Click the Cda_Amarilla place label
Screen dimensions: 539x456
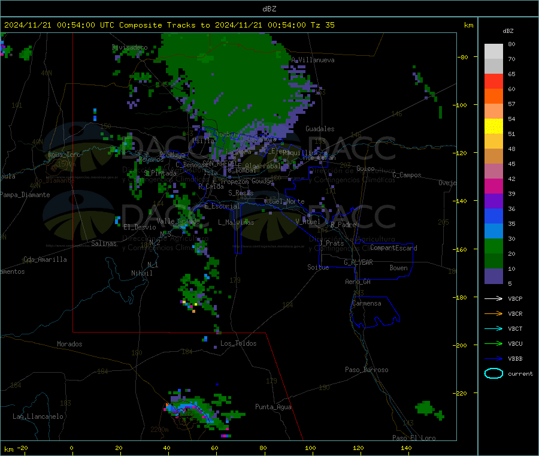click(45, 259)
